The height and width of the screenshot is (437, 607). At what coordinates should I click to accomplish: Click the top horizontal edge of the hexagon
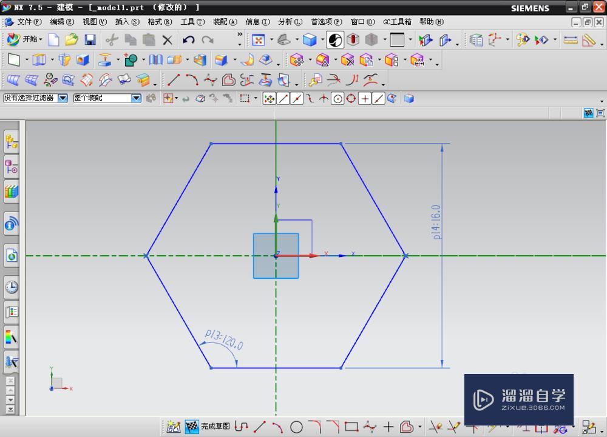276,144
